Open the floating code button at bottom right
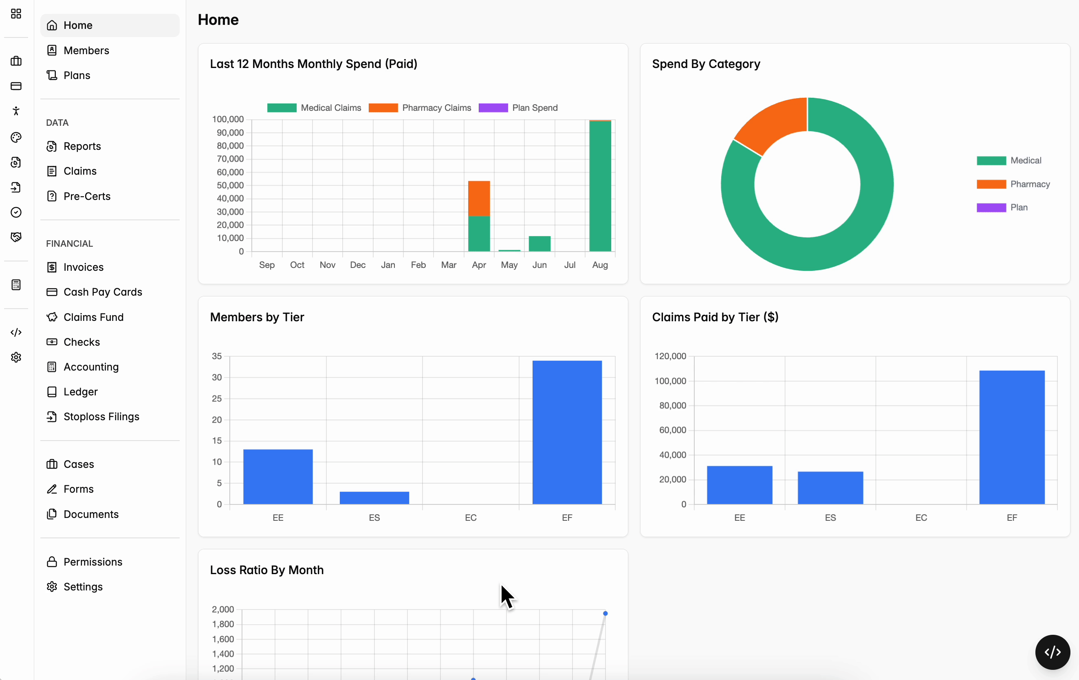The height and width of the screenshot is (680, 1079). (1052, 652)
